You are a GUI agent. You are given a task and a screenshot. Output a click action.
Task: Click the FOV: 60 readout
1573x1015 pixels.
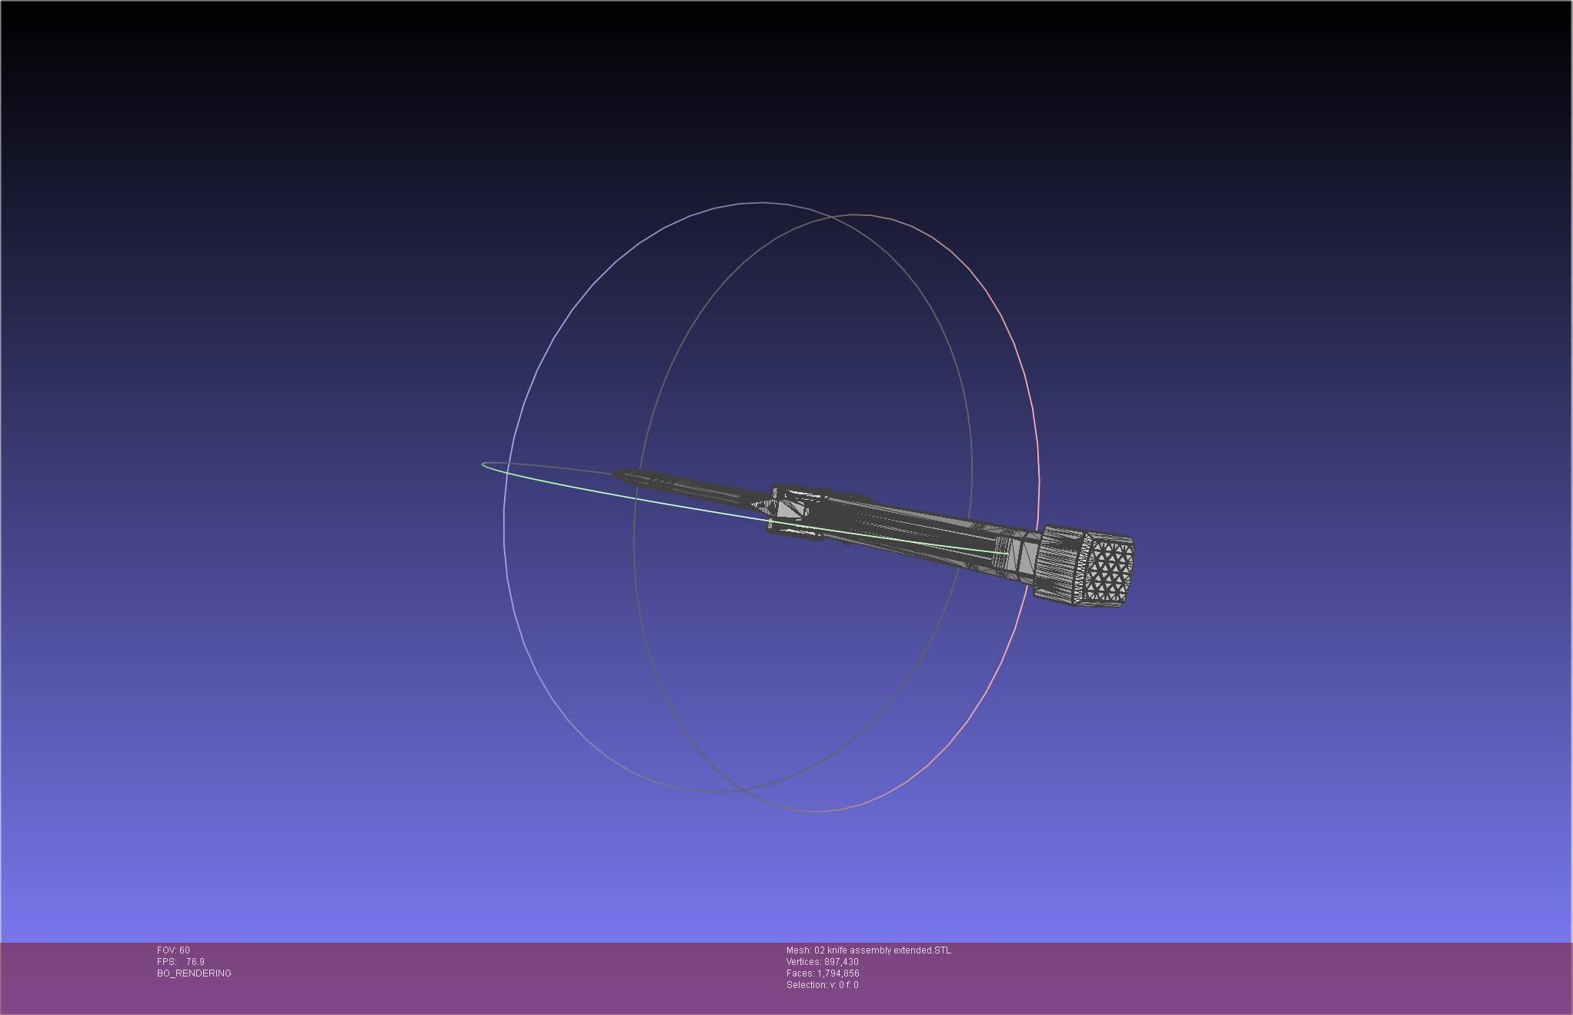(173, 950)
